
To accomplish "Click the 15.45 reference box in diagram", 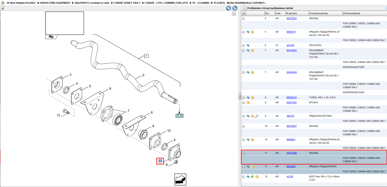I will [x=179, y=115].
